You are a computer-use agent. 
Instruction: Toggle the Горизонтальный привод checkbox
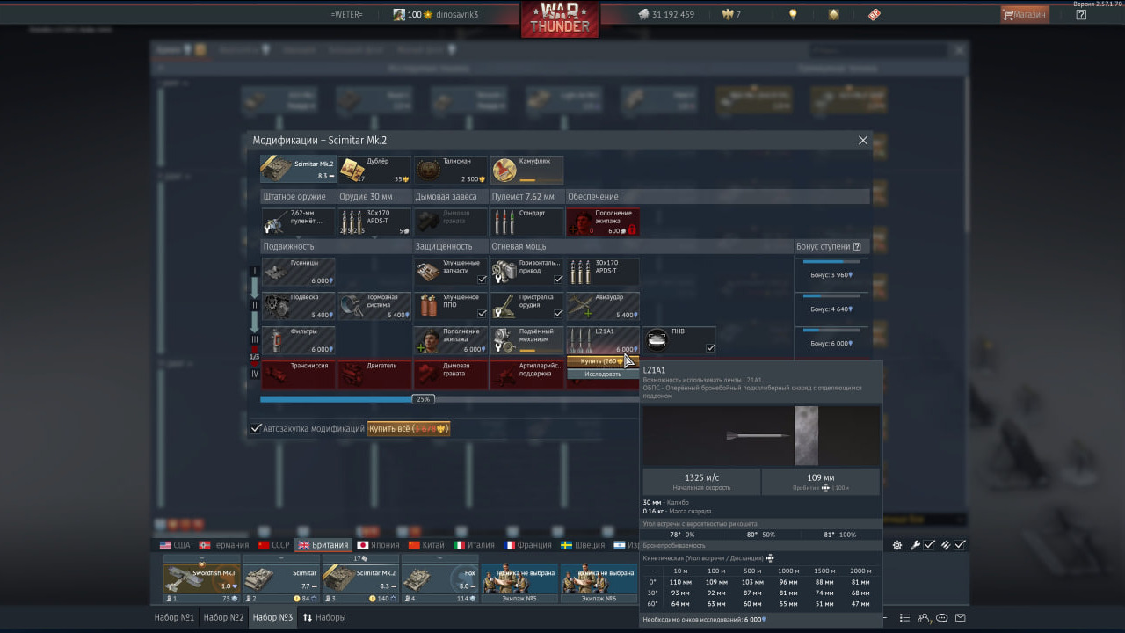(x=558, y=279)
